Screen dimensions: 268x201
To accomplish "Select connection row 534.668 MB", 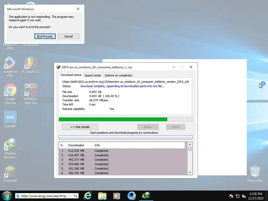I will point(123,164).
